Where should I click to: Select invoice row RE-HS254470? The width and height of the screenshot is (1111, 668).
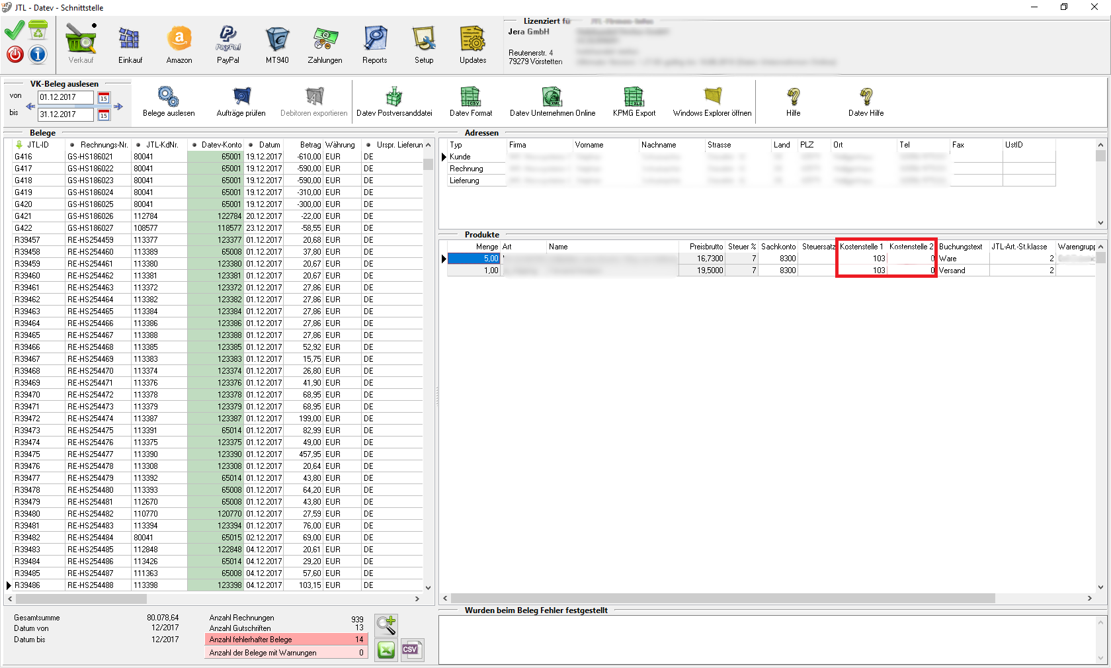[91, 371]
